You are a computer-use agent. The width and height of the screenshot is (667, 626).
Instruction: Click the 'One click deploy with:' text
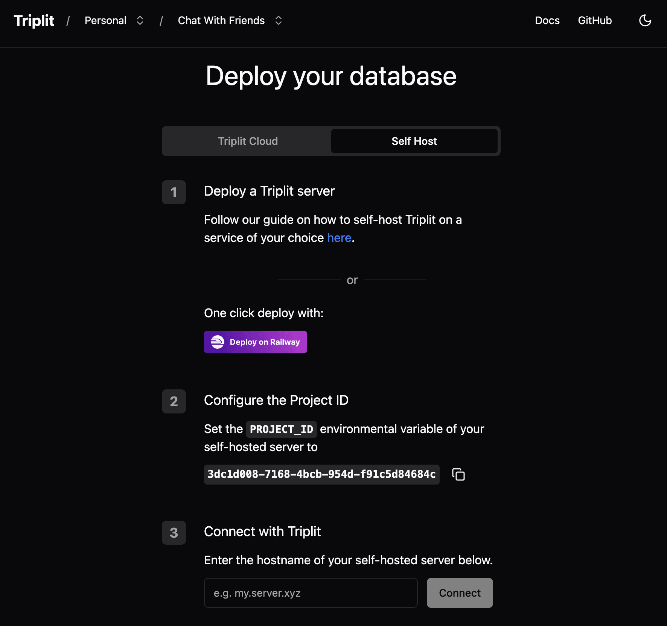pos(264,313)
